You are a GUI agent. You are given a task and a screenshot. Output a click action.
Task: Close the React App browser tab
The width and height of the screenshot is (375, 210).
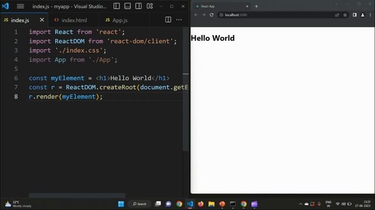point(247,6)
